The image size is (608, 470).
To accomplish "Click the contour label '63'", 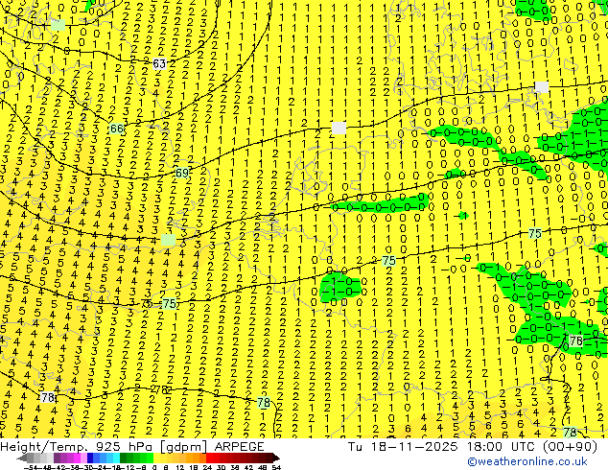I will point(159,63).
